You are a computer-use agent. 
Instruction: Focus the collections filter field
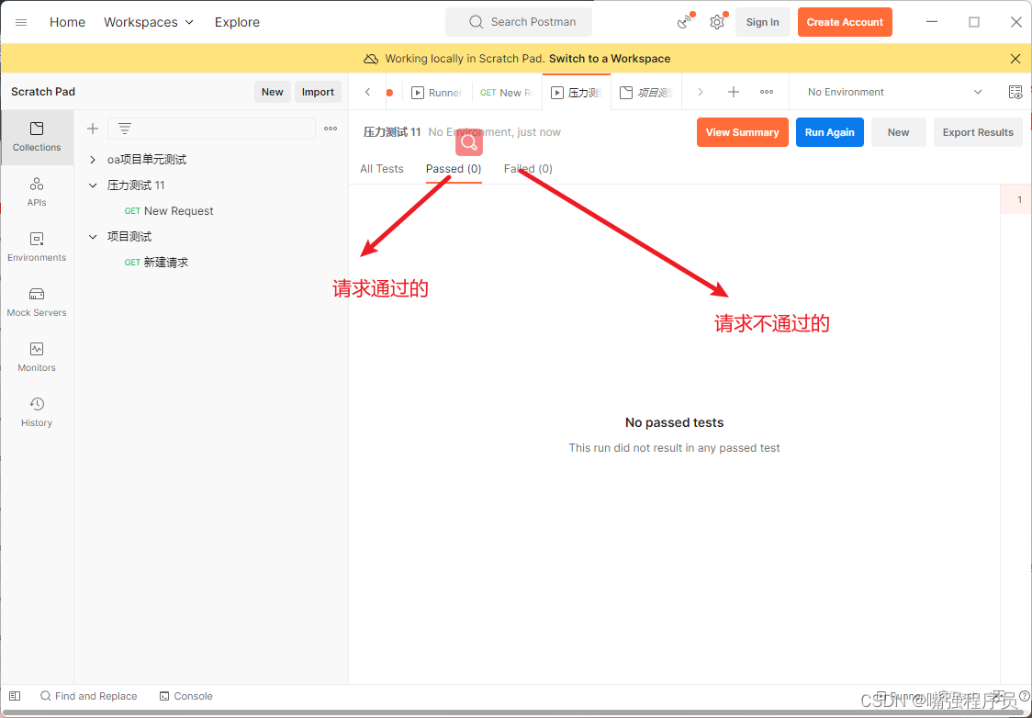coord(211,129)
